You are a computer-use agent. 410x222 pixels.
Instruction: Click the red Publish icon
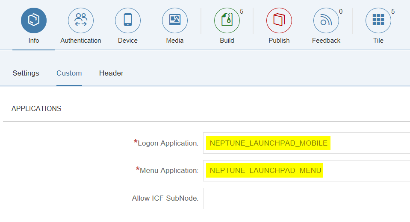pyautogui.click(x=279, y=20)
